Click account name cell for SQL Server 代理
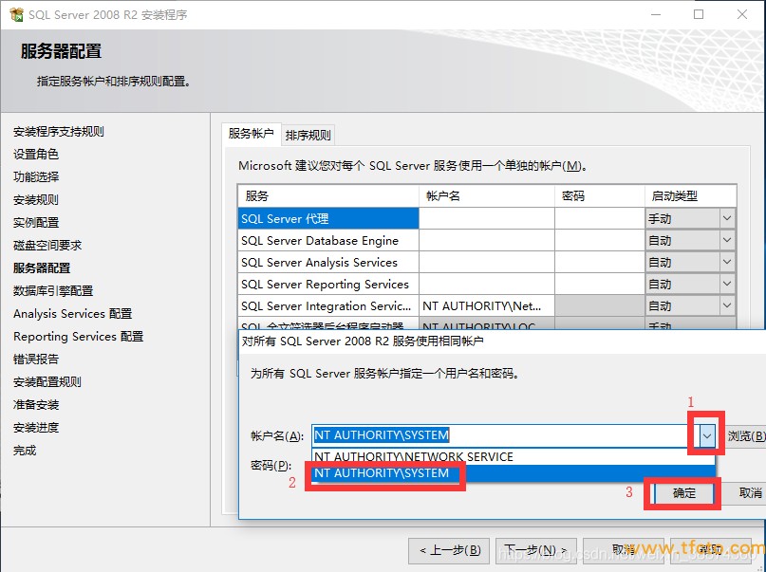This screenshot has height=572, width=766. [487, 218]
